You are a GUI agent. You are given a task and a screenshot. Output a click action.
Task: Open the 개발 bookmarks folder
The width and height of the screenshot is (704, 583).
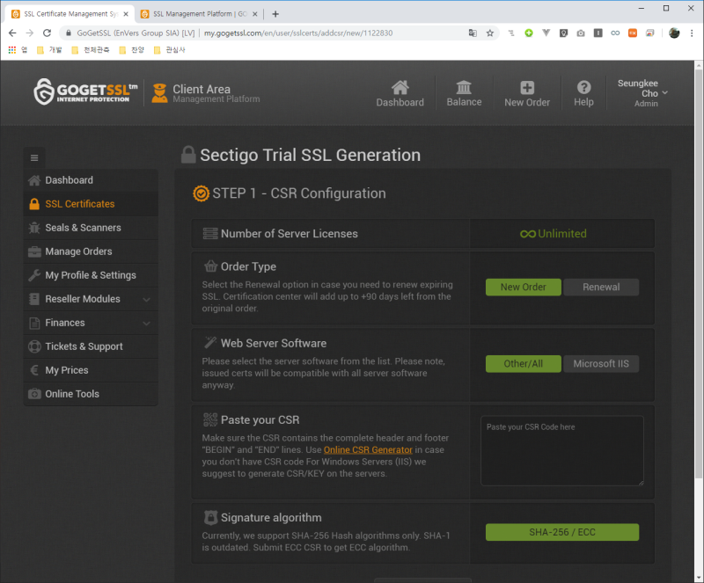[x=49, y=50]
